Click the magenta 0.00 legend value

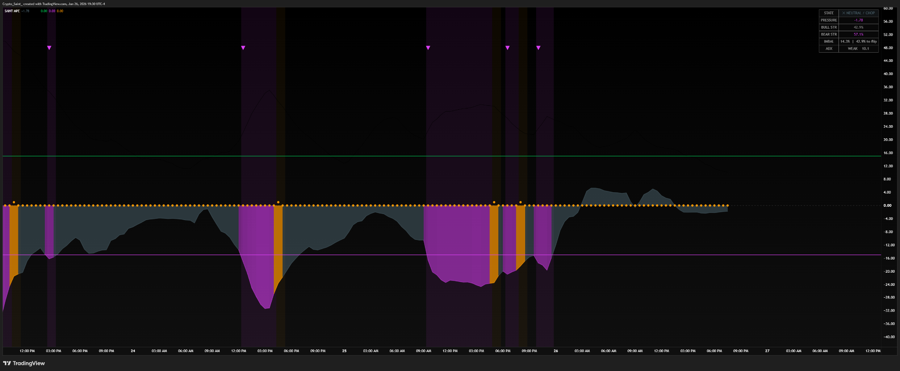point(52,11)
